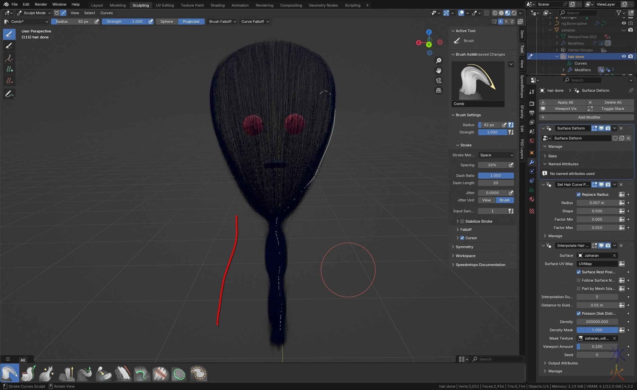Toggle X axis symmetry button in header
The width and height of the screenshot is (637, 390).
[500, 22]
